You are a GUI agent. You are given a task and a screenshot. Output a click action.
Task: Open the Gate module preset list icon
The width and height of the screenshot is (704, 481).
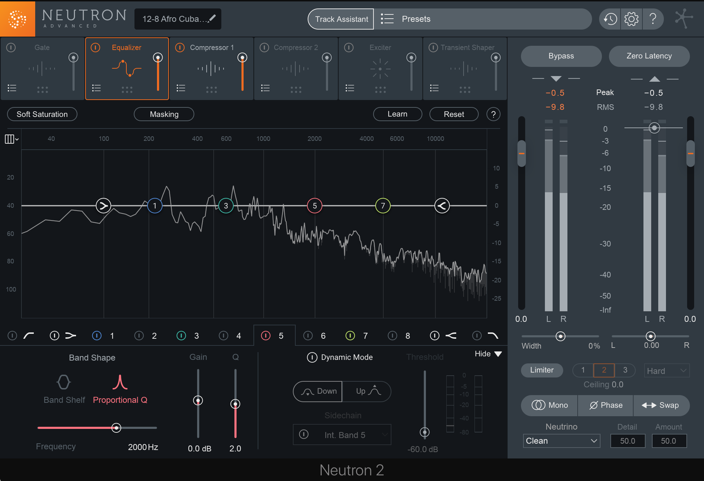(x=12, y=88)
